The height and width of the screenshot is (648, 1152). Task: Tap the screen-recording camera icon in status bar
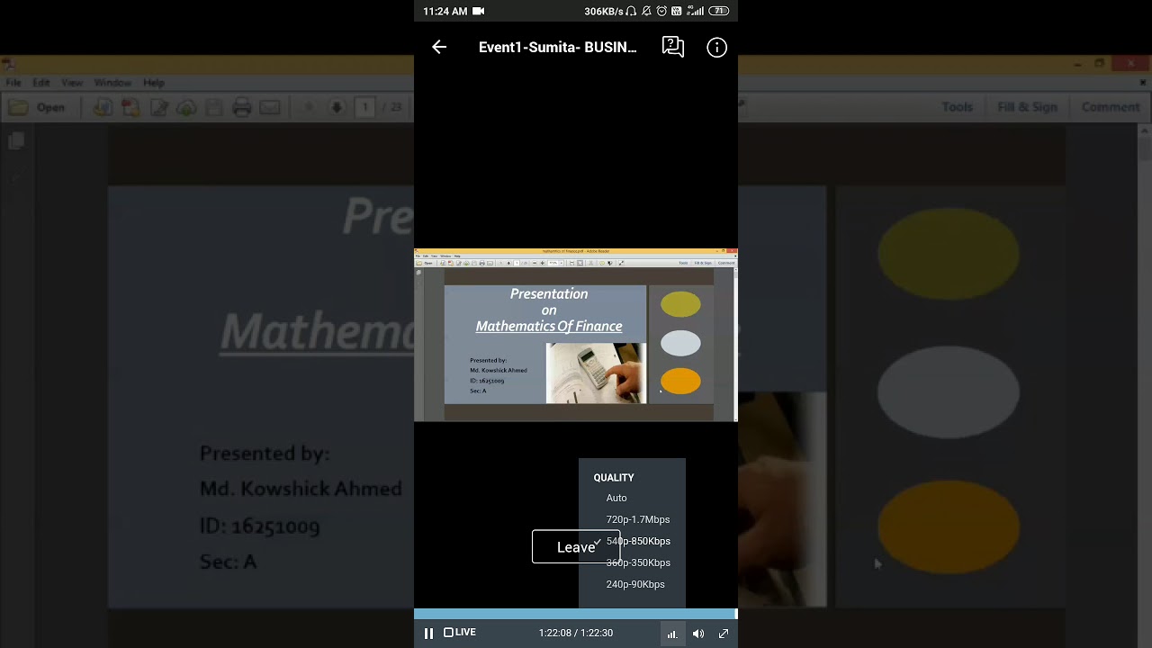click(x=479, y=11)
